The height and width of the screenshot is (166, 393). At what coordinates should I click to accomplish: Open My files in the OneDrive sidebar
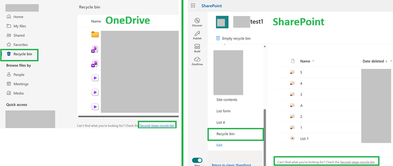pos(16,26)
